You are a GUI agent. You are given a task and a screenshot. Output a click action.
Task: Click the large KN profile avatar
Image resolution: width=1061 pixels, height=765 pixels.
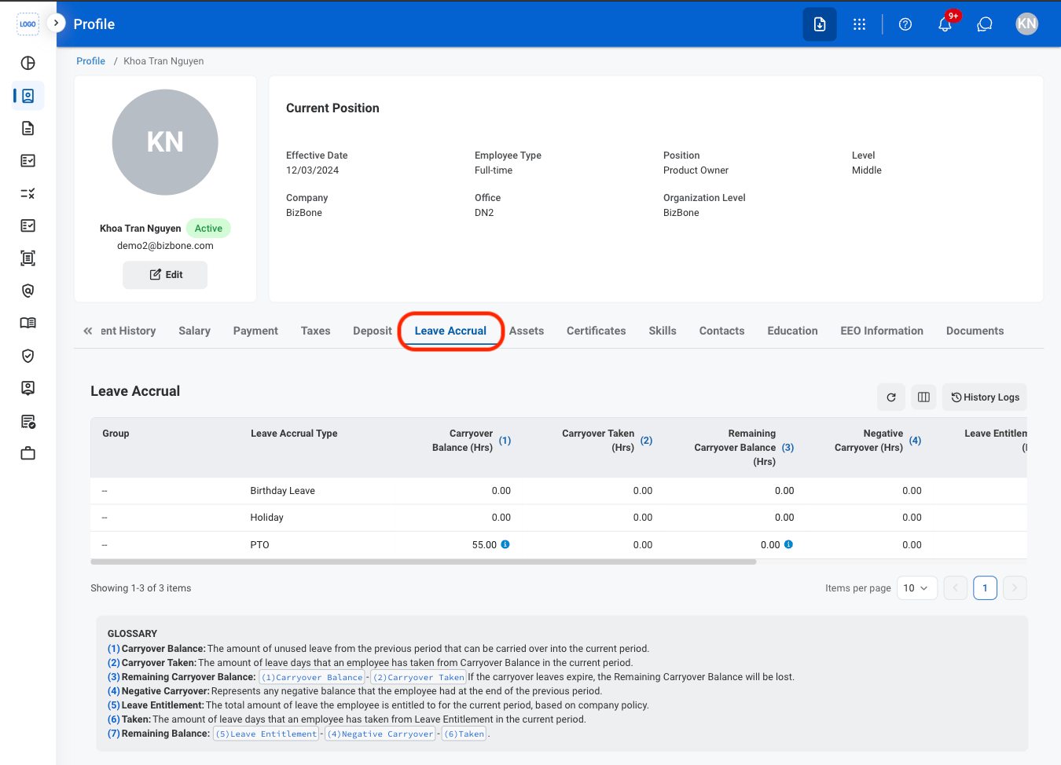pyautogui.click(x=165, y=142)
